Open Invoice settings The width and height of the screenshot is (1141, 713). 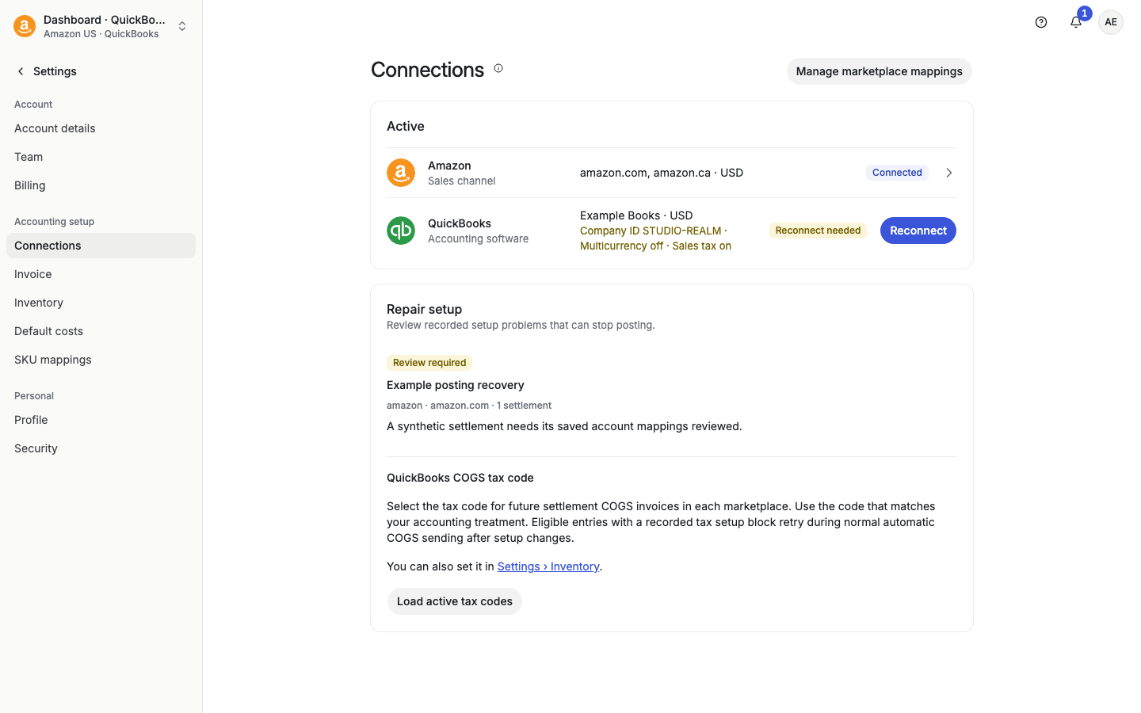coord(101,274)
